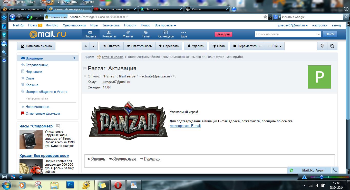This screenshot has height=190, width=350.
Task: Click the Найти search button
Action: tap(330, 34)
